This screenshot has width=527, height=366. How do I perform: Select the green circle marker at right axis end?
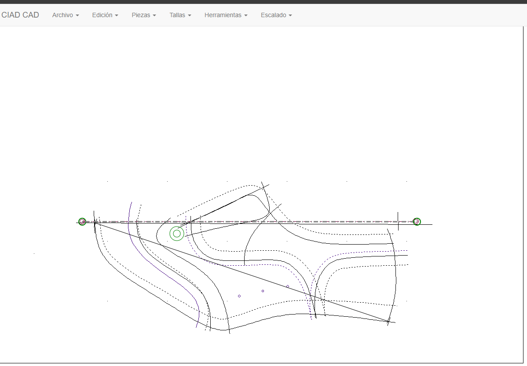pos(417,222)
